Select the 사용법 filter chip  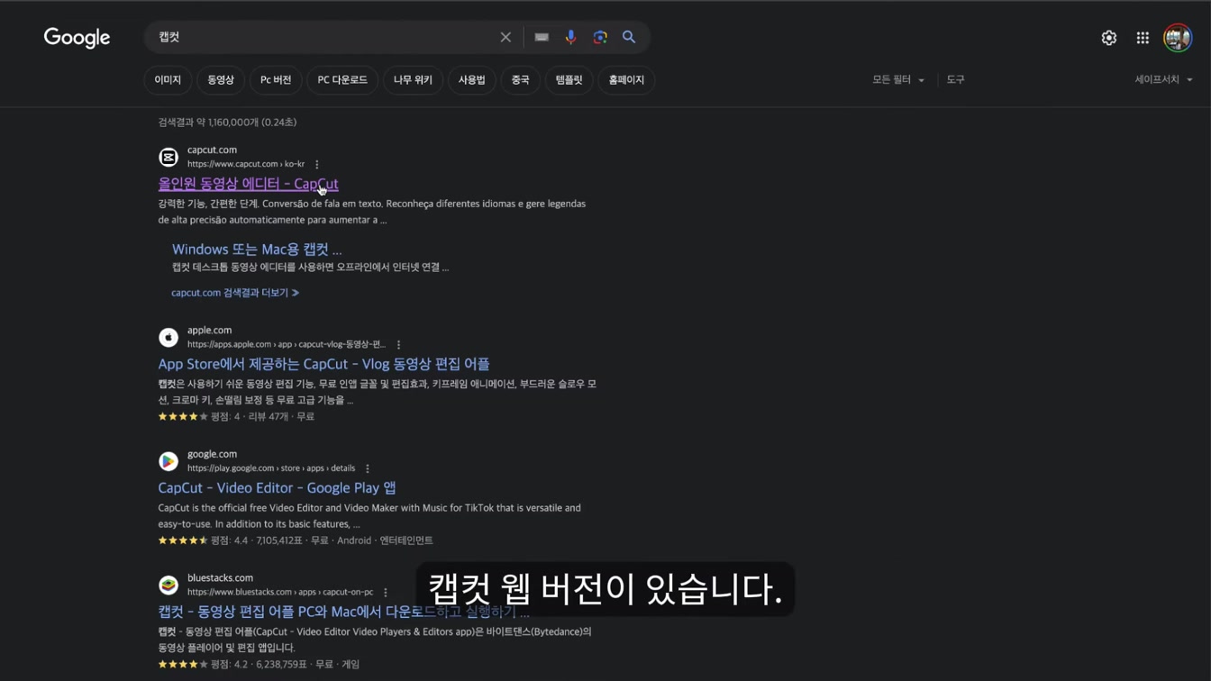coord(472,80)
